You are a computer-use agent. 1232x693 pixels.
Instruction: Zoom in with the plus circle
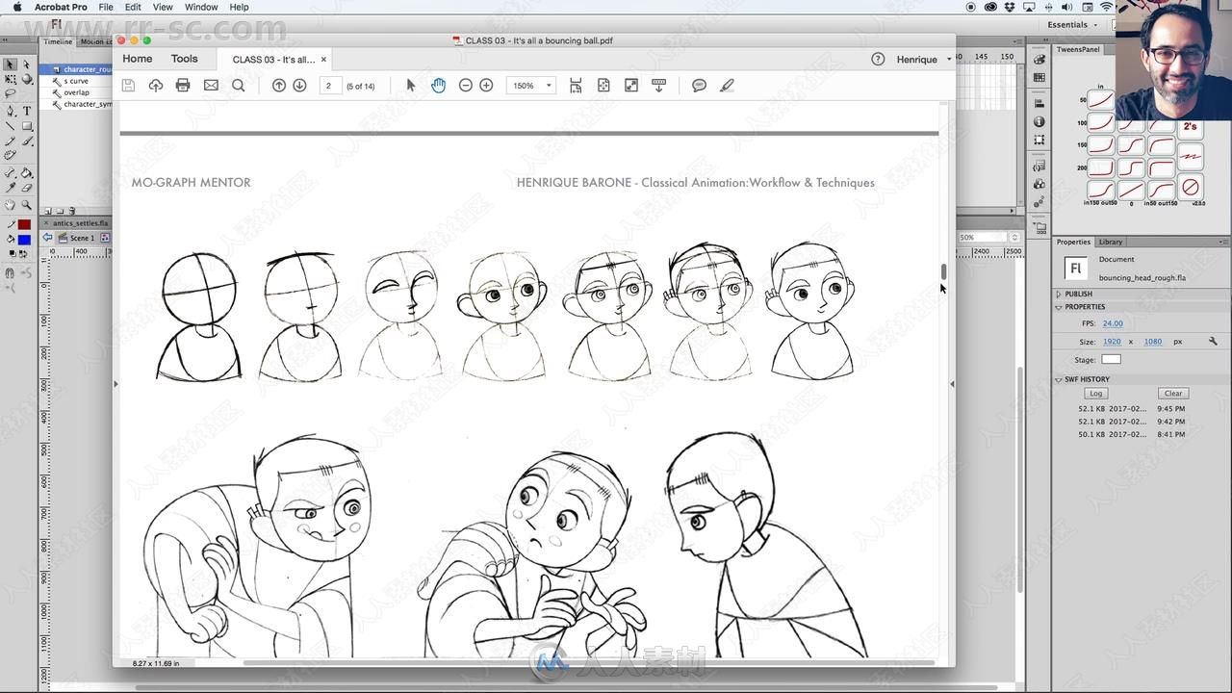(486, 86)
